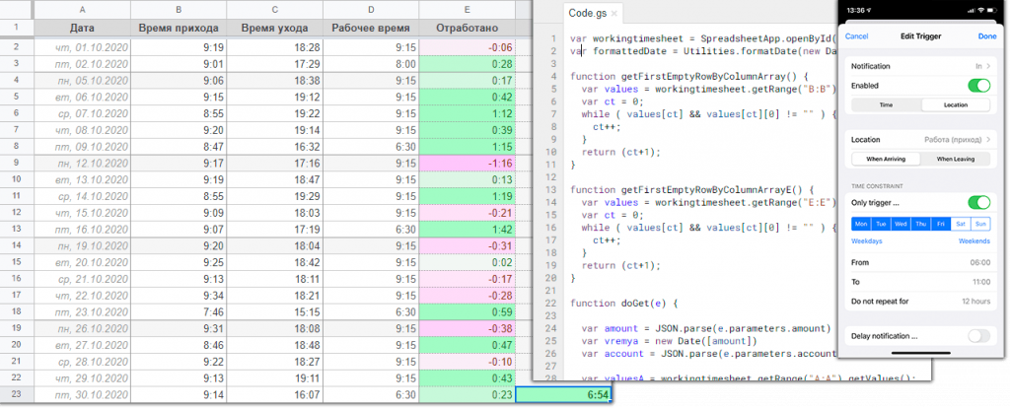Switch trigger type to Time
Image resolution: width=1010 pixels, height=408 pixels.
pos(886,104)
